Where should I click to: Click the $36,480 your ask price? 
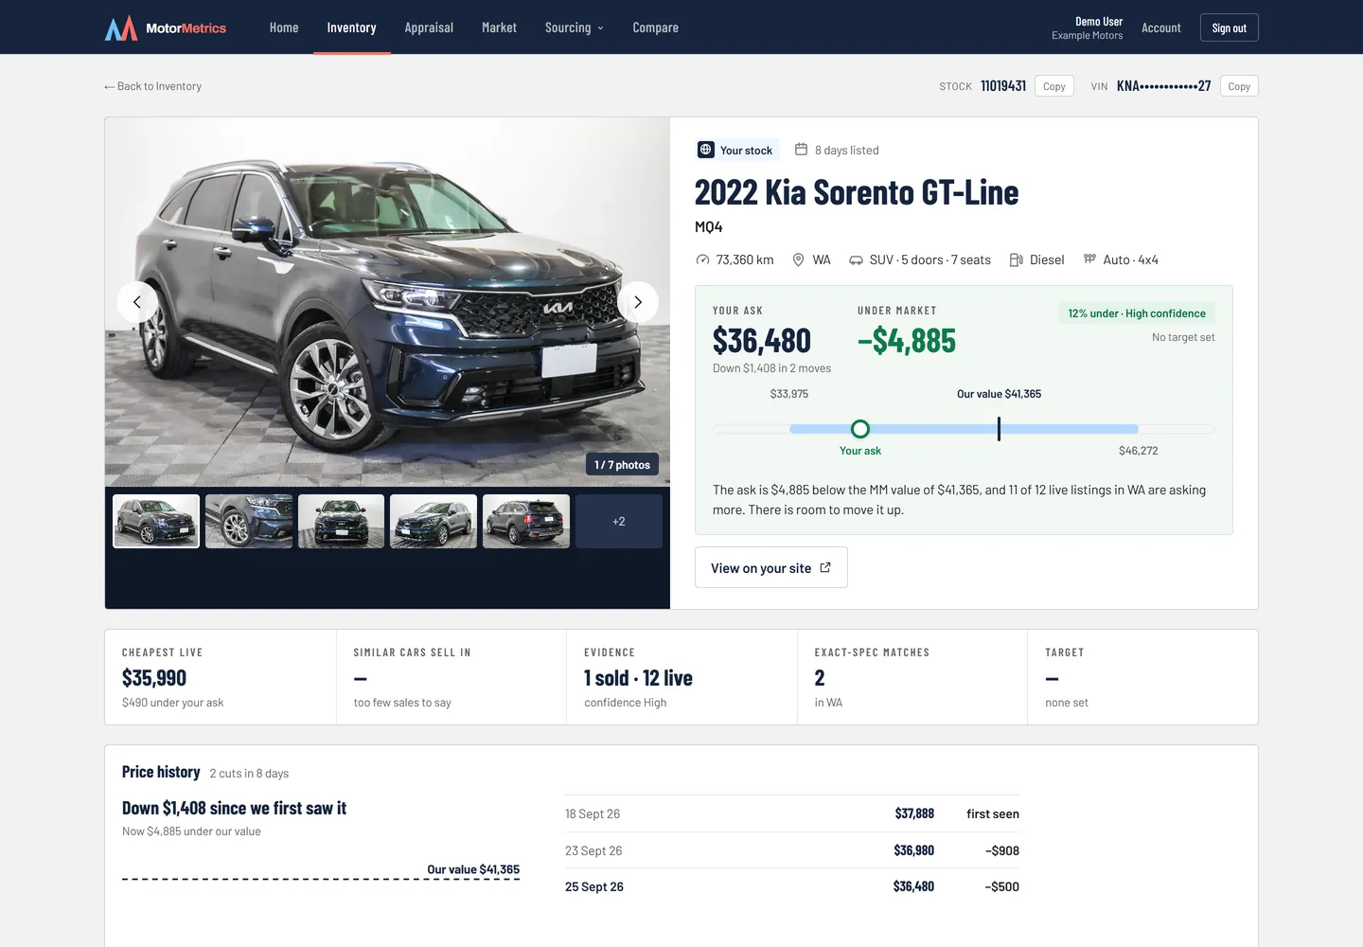762,340
